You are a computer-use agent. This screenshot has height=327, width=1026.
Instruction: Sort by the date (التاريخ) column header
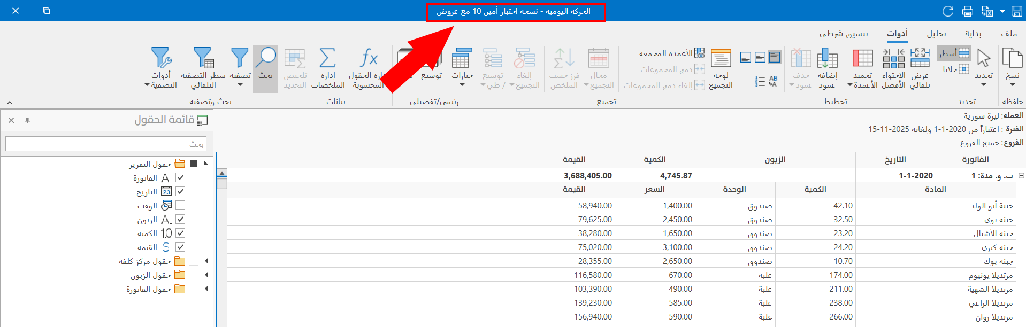(x=895, y=160)
